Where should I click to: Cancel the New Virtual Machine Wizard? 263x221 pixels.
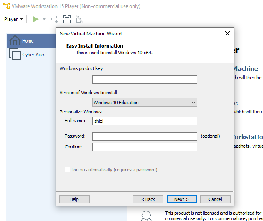[215, 199]
